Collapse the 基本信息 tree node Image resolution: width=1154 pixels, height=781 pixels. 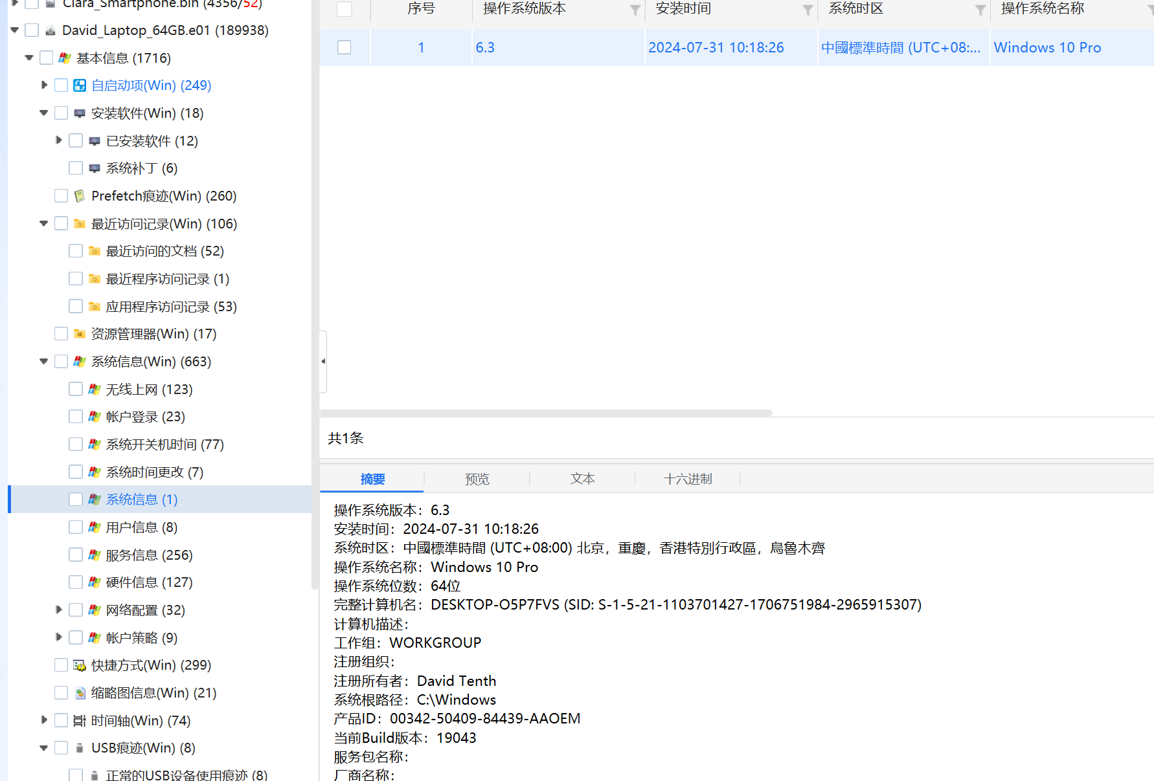[x=29, y=58]
